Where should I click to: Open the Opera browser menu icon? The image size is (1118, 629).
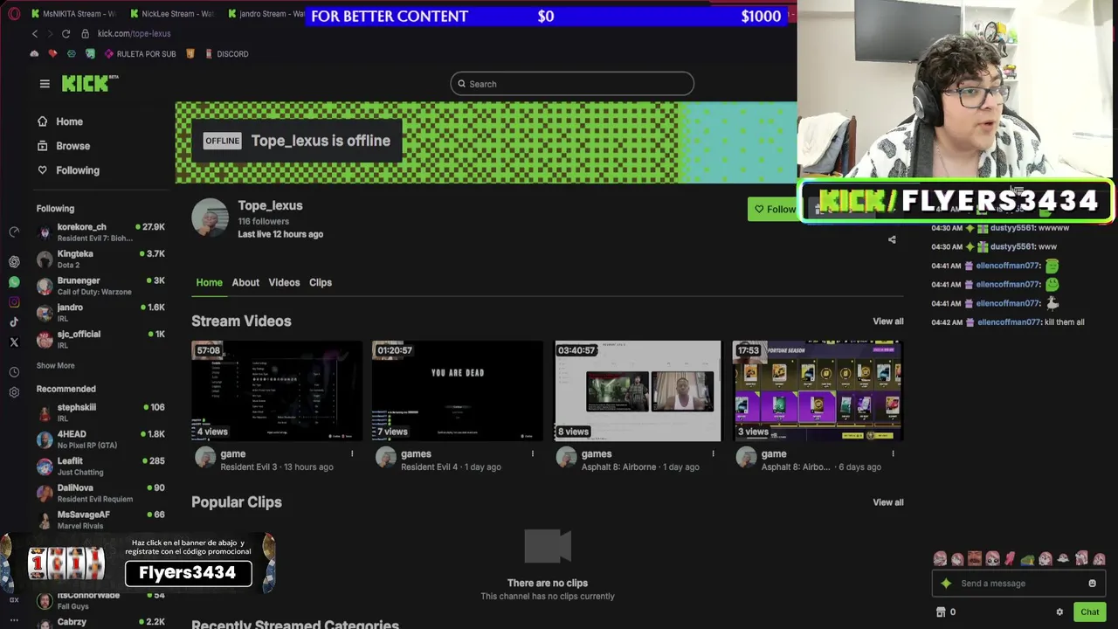[x=14, y=14]
